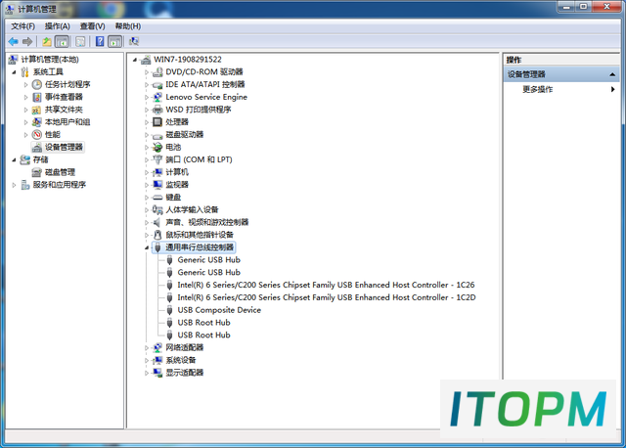Click the 处理器 processor icon
Screen dimensions: 626x448
pos(157,122)
